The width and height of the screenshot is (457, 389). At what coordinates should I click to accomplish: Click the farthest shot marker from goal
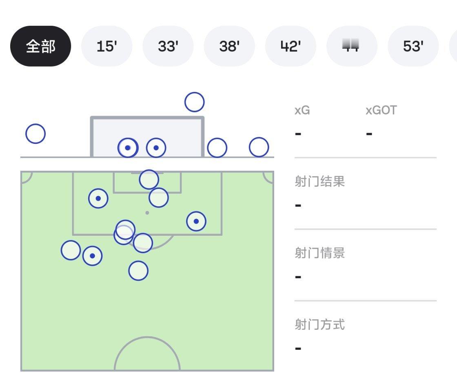pyautogui.click(x=138, y=271)
